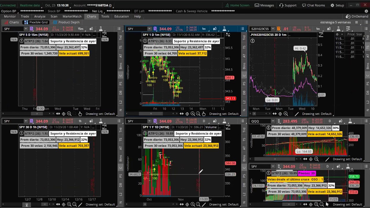The height and width of the screenshot is (208, 370).
Task: Open chart style candlestick icon on SPY 15m chart
Action: pos(91,29)
